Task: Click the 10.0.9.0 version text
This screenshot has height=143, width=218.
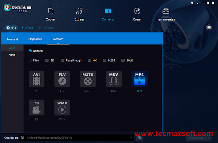Action: pyautogui.click(x=22, y=11)
